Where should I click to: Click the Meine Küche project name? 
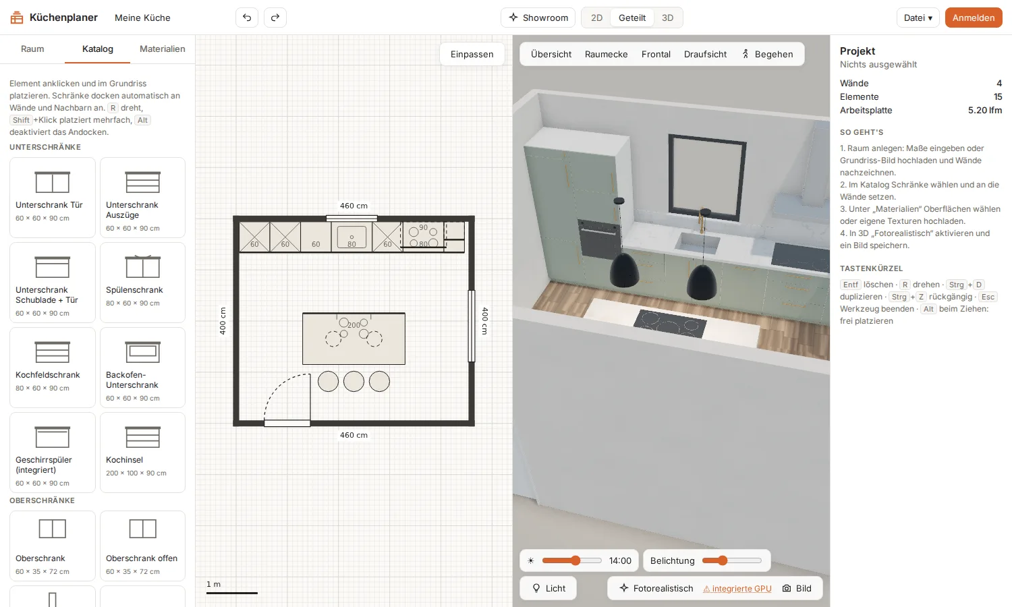142,18
